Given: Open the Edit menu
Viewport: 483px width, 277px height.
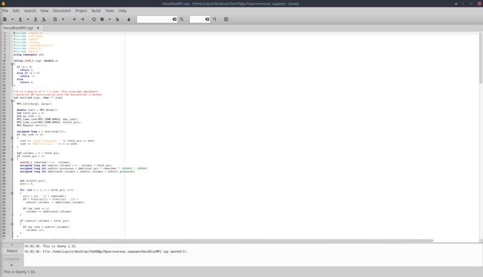Looking at the screenshot, I should click(16, 10).
